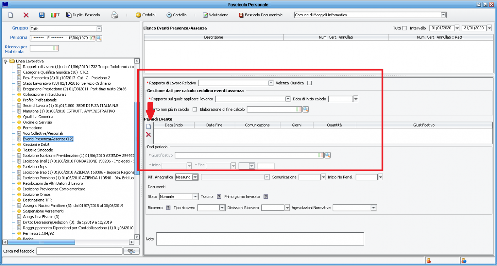Click the binoculars search button at bottom
The height and width of the screenshot is (266, 497).
coord(131,251)
